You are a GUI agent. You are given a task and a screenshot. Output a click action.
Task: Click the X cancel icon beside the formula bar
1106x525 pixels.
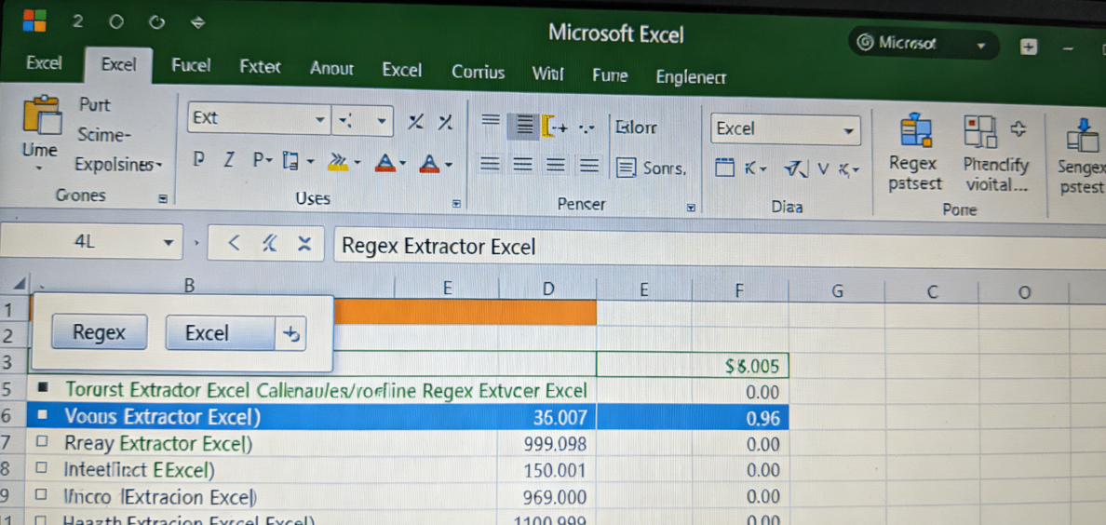(304, 244)
